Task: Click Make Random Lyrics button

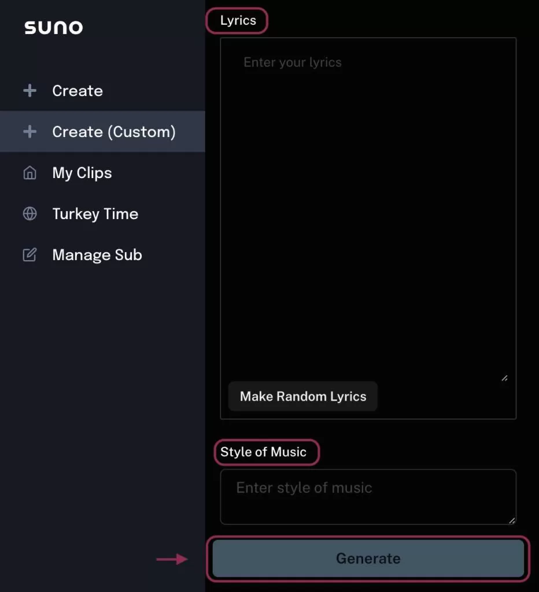Action: coord(303,397)
